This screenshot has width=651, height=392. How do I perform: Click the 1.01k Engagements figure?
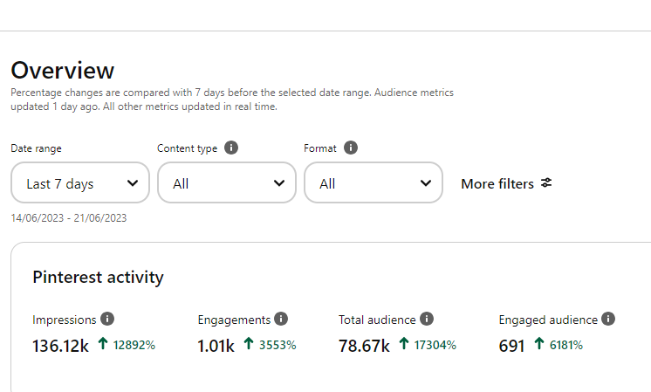pos(216,346)
